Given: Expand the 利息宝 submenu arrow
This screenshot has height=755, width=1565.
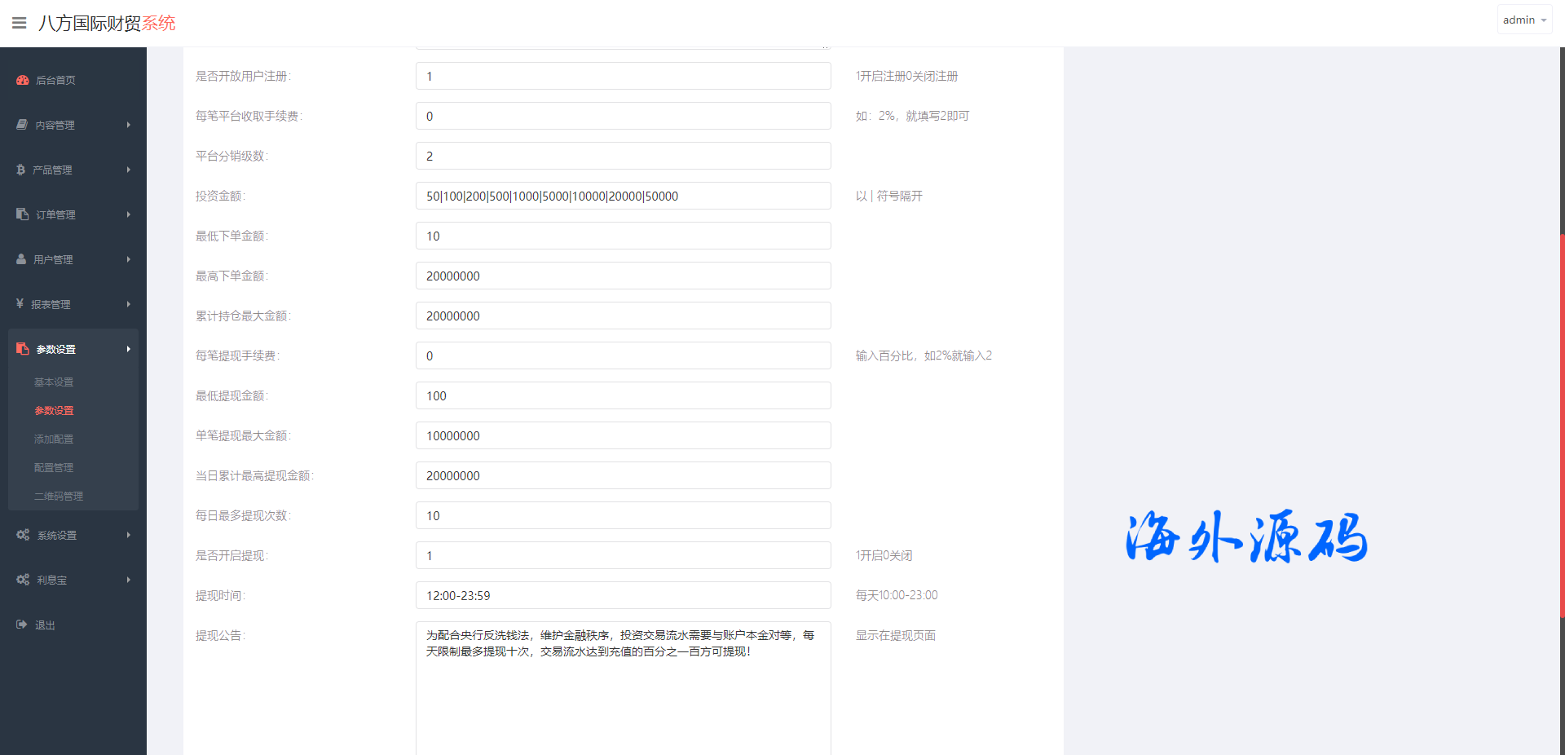Looking at the screenshot, I should (x=129, y=580).
